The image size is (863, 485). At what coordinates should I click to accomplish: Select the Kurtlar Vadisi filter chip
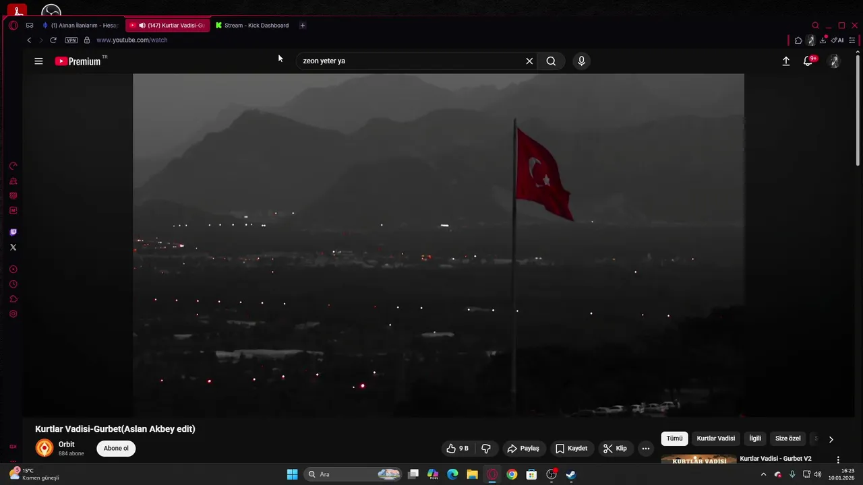(715, 439)
